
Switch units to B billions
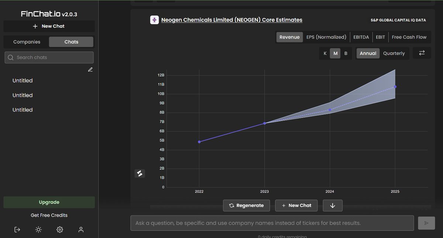coord(346,53)
